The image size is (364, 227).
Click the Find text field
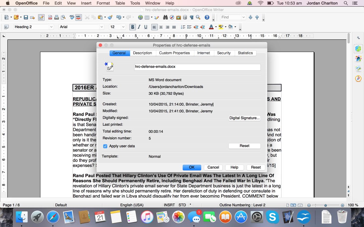[x=231, y=17]
